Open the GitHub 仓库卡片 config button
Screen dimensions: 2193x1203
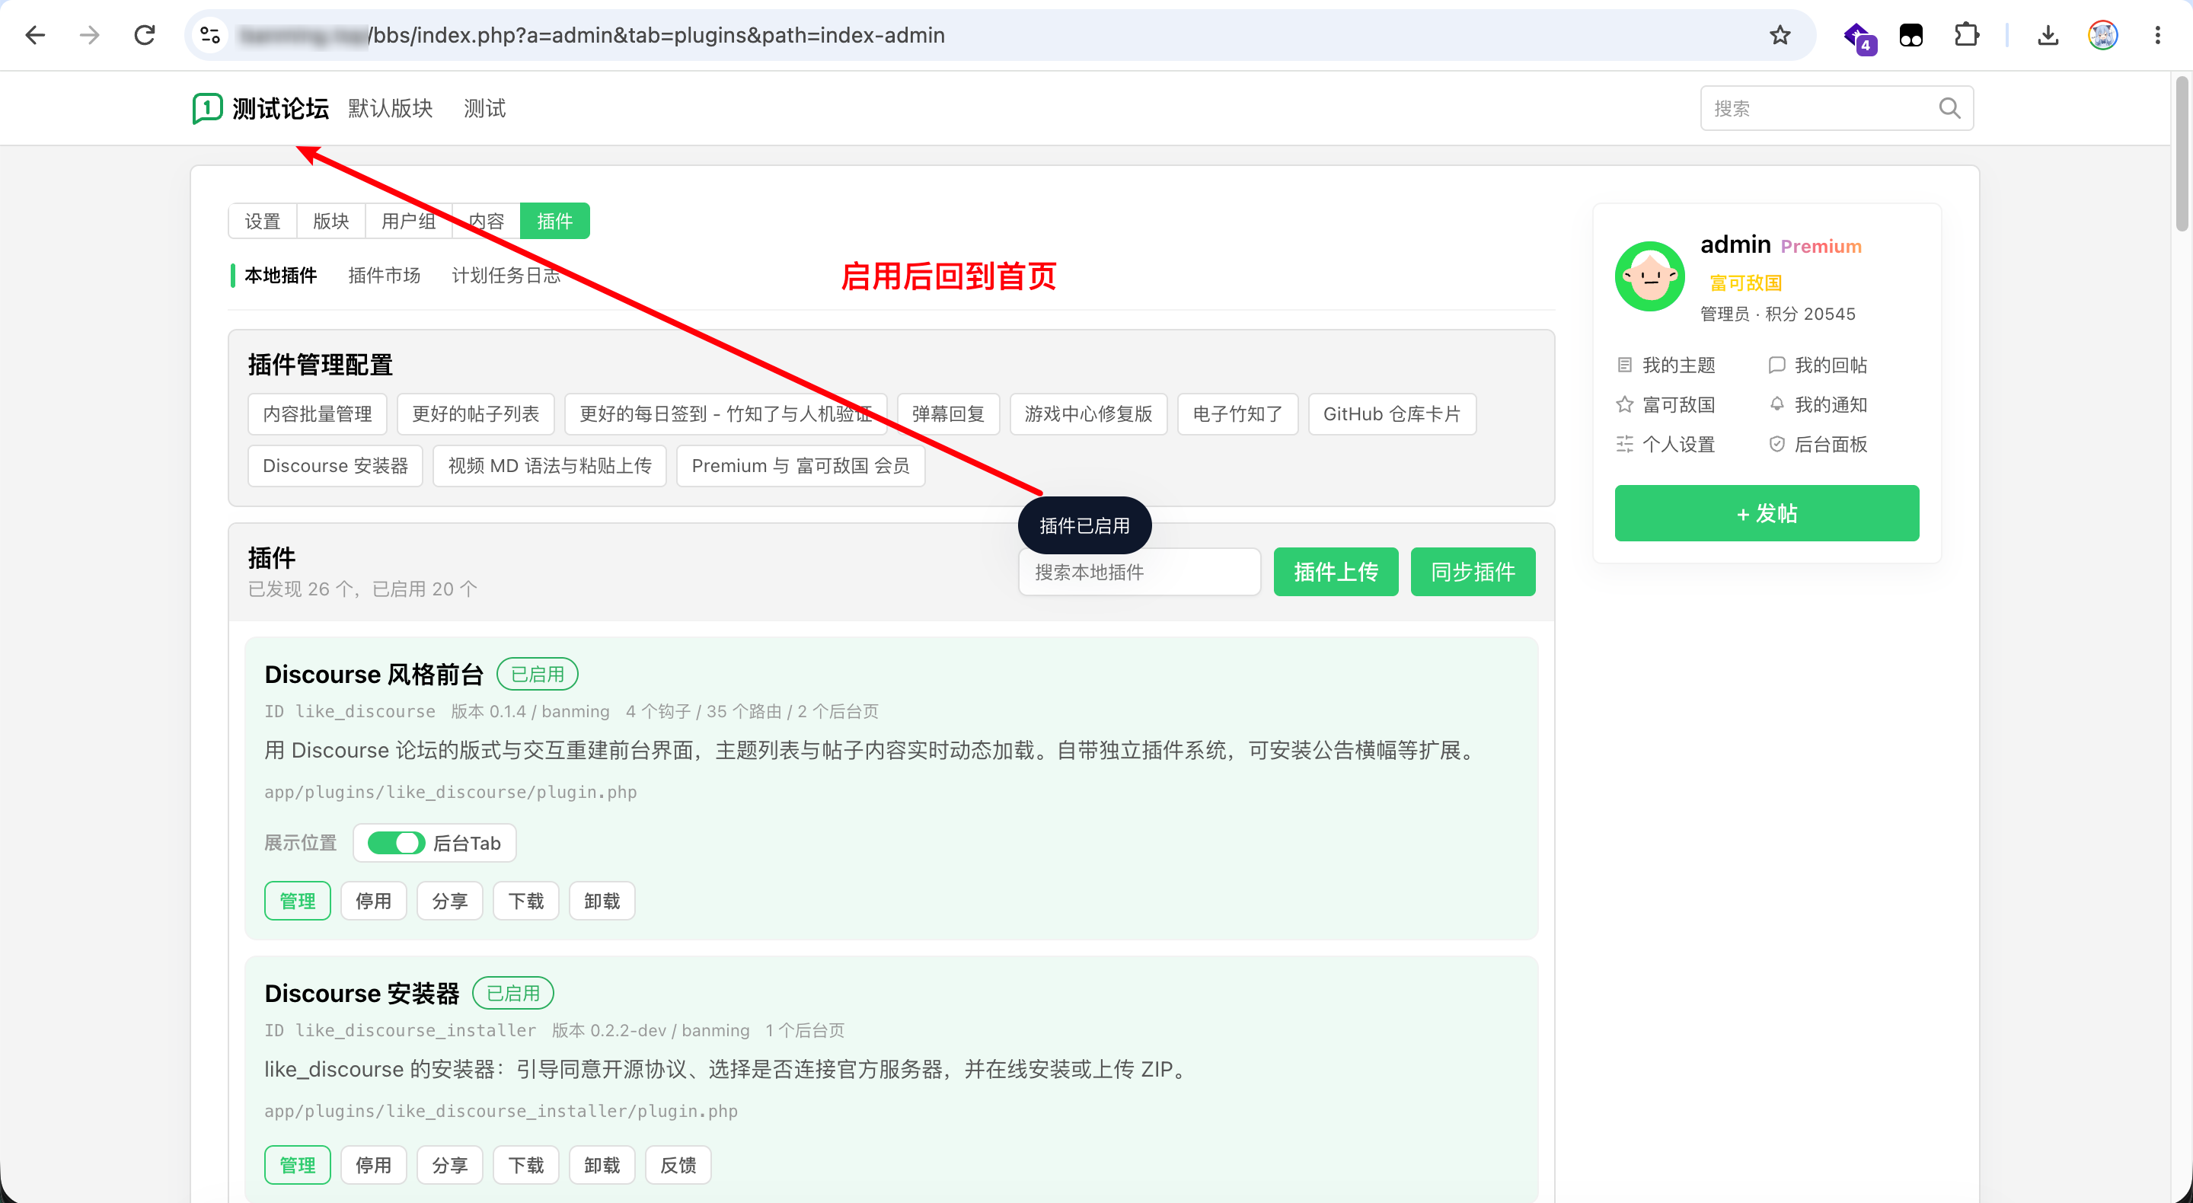click(x=1392, y=415)
